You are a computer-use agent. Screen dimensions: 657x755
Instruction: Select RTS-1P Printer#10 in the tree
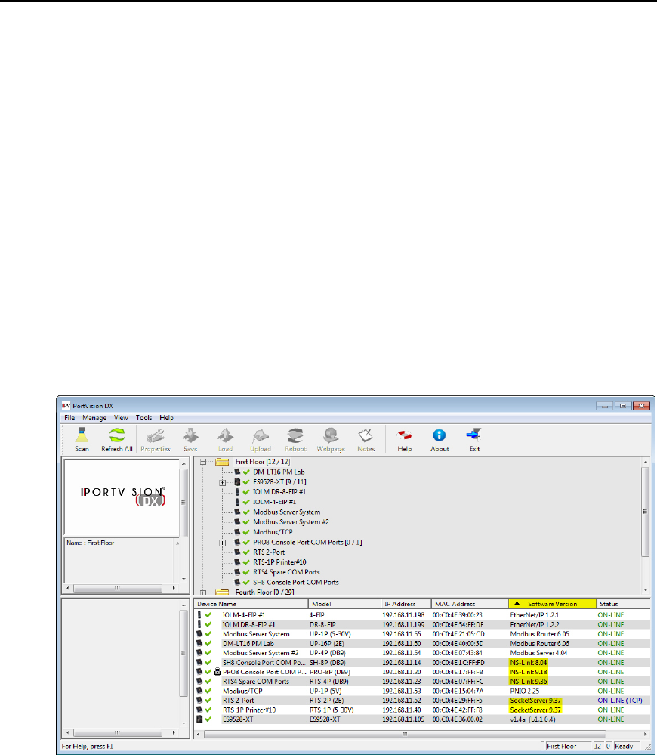pyautogui.click(x=279, y=562)
